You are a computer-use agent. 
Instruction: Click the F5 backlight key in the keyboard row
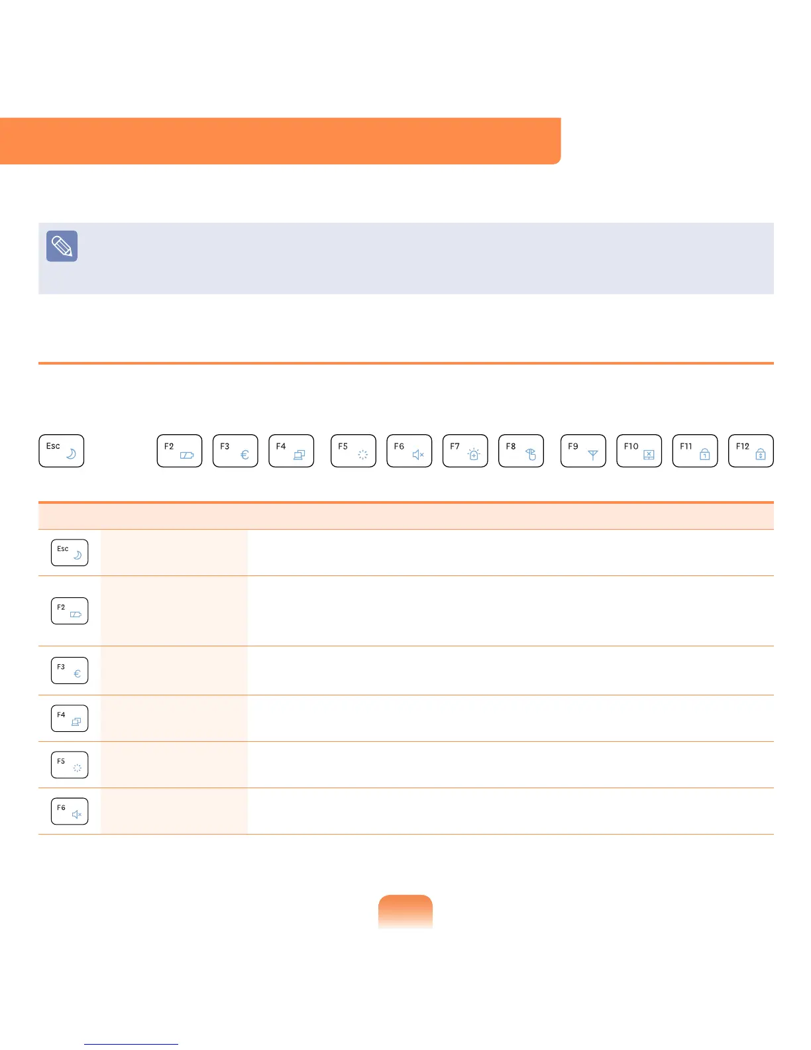[x=353, y=451]
